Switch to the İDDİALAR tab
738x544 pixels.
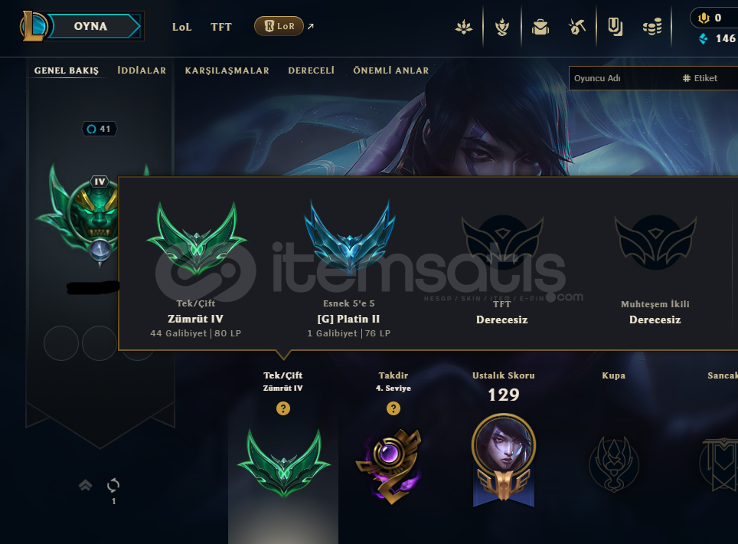[142, 70]
